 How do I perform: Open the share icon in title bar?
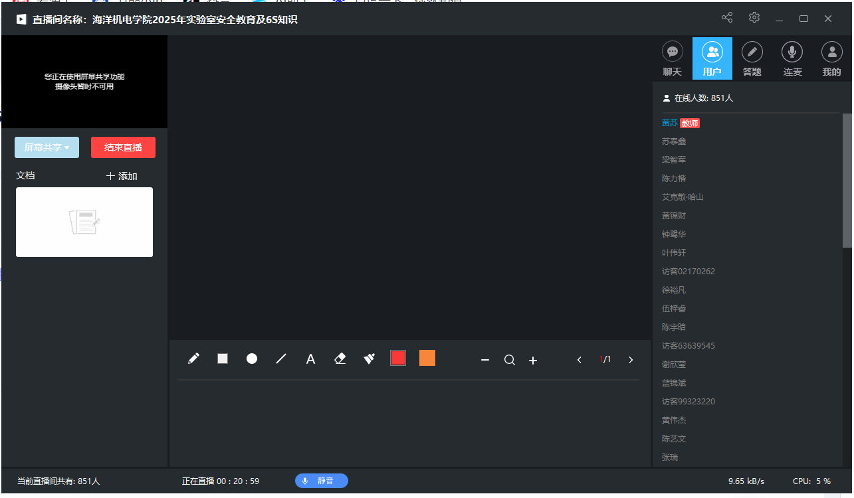click(727, 18)
